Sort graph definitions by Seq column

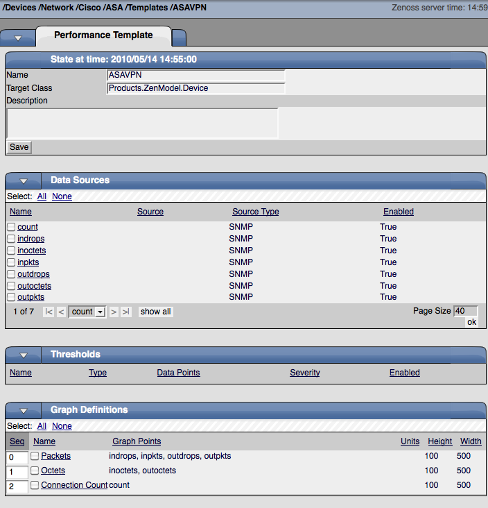(17, 441)
